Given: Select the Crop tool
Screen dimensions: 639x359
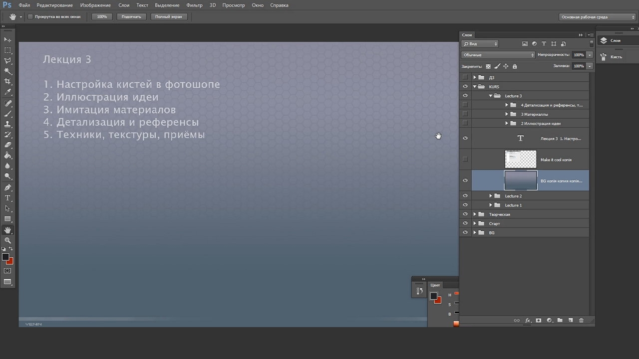Looking at the screenshot, I should pos(7,82).
